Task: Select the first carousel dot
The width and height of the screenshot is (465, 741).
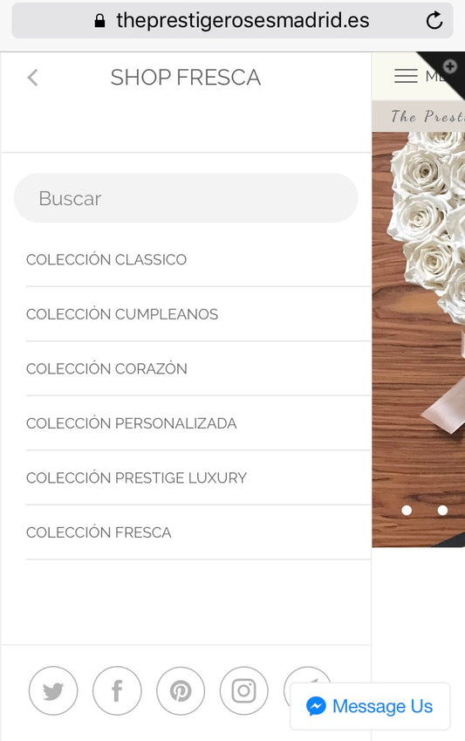Action: (407, 511)
